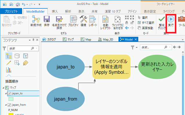Open project via the folder icon

(x=11, y=4)
